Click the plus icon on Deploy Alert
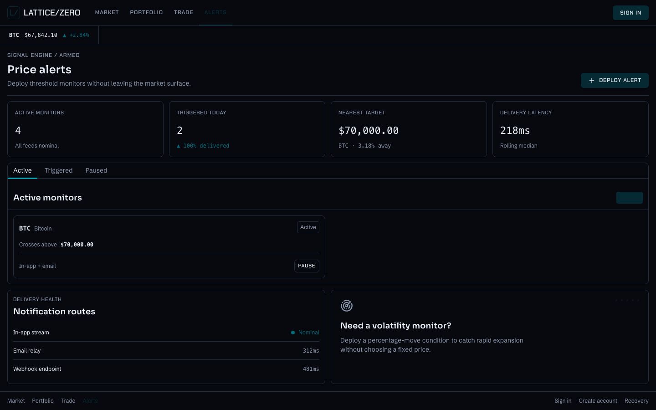 coord(592,81)
